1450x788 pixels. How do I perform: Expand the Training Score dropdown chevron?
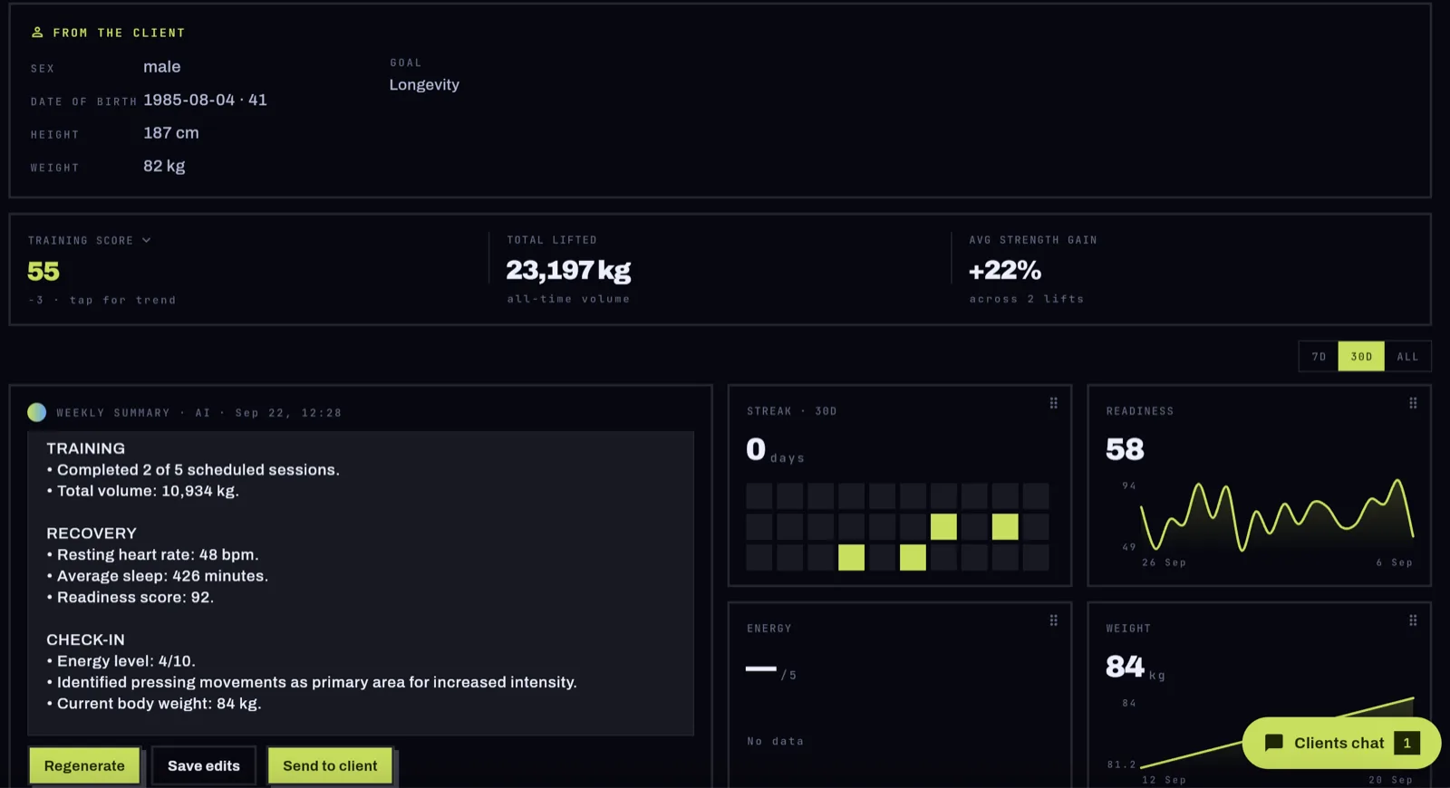(x=146, y=240)
